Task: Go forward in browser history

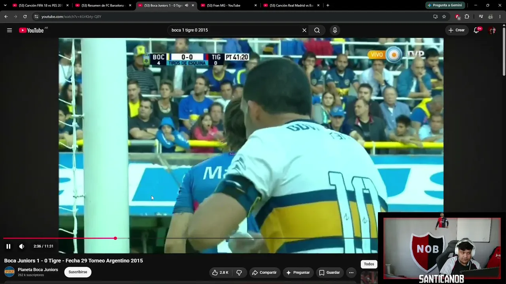Action: point(15,17)
